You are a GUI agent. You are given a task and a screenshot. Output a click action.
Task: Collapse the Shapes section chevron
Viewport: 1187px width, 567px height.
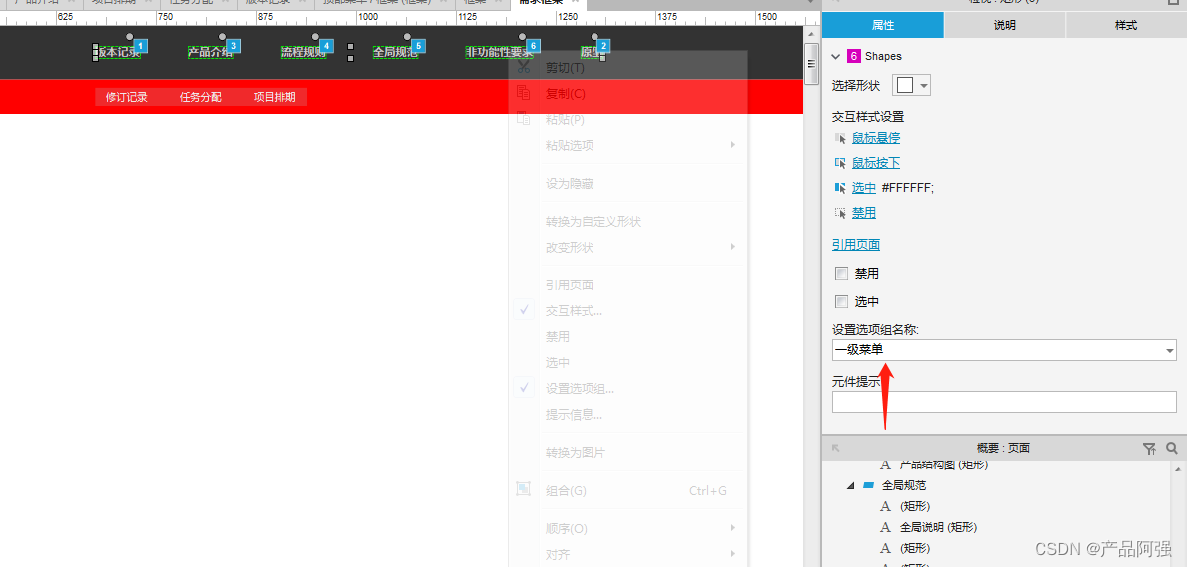pos(835,56)
